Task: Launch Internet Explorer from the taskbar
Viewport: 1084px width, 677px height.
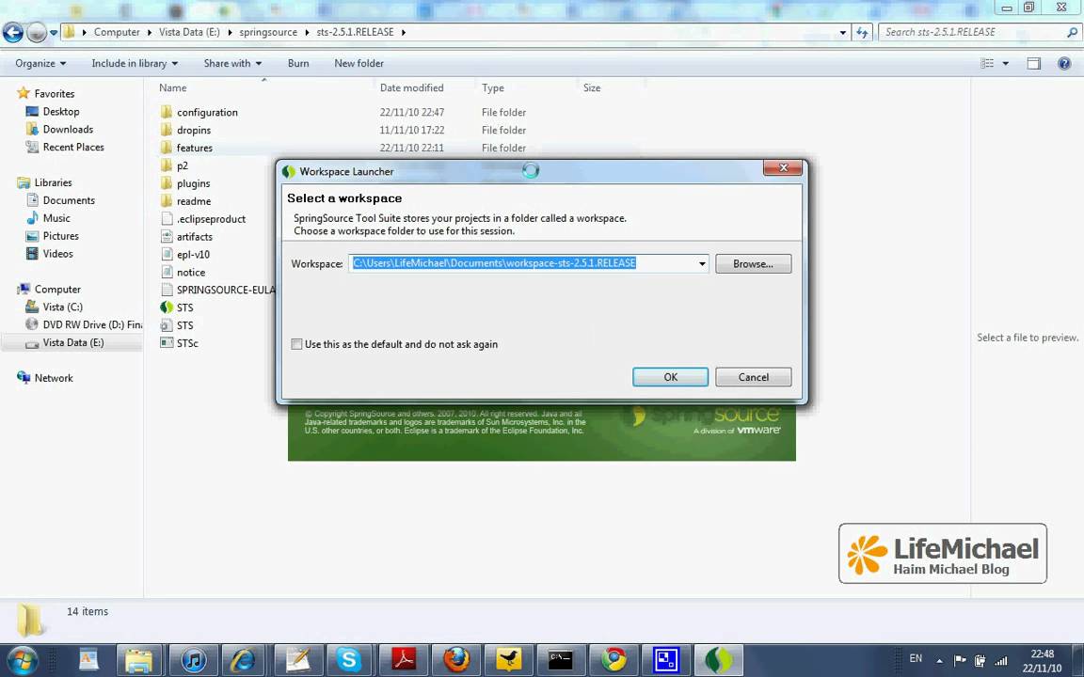Action: click(243, 660)
